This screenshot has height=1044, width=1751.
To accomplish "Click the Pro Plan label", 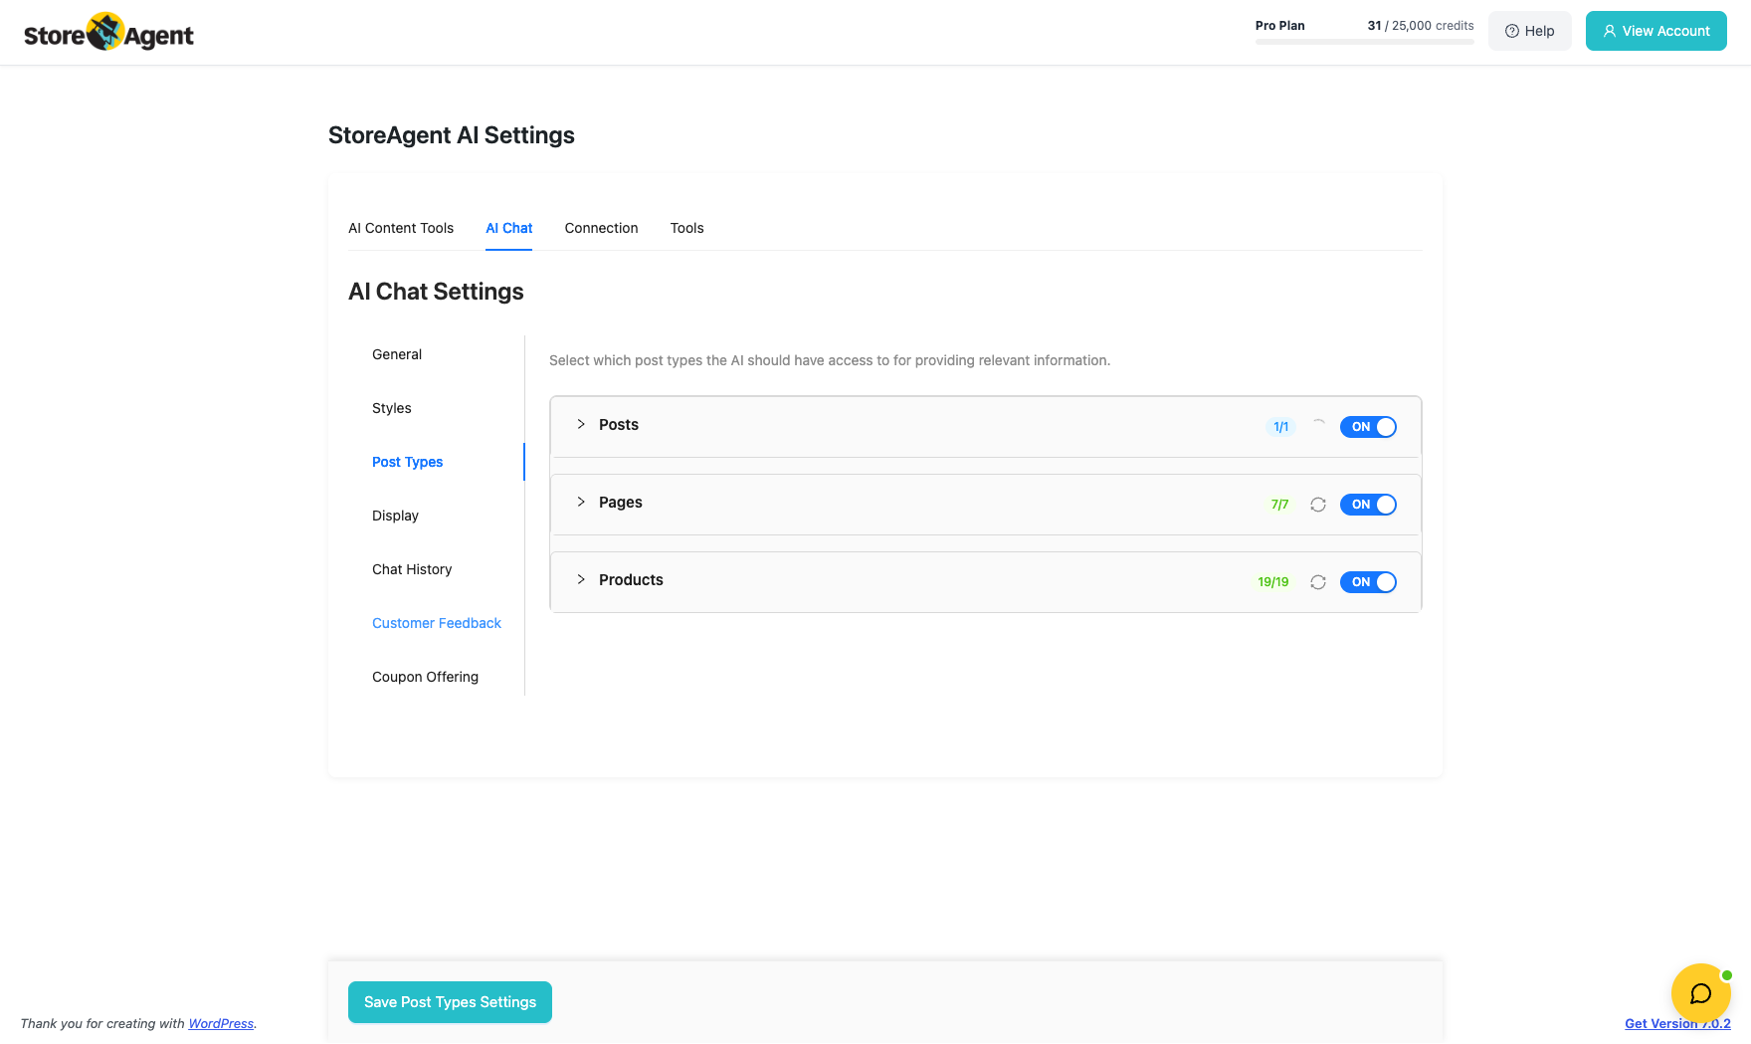I will (1280, 26).
